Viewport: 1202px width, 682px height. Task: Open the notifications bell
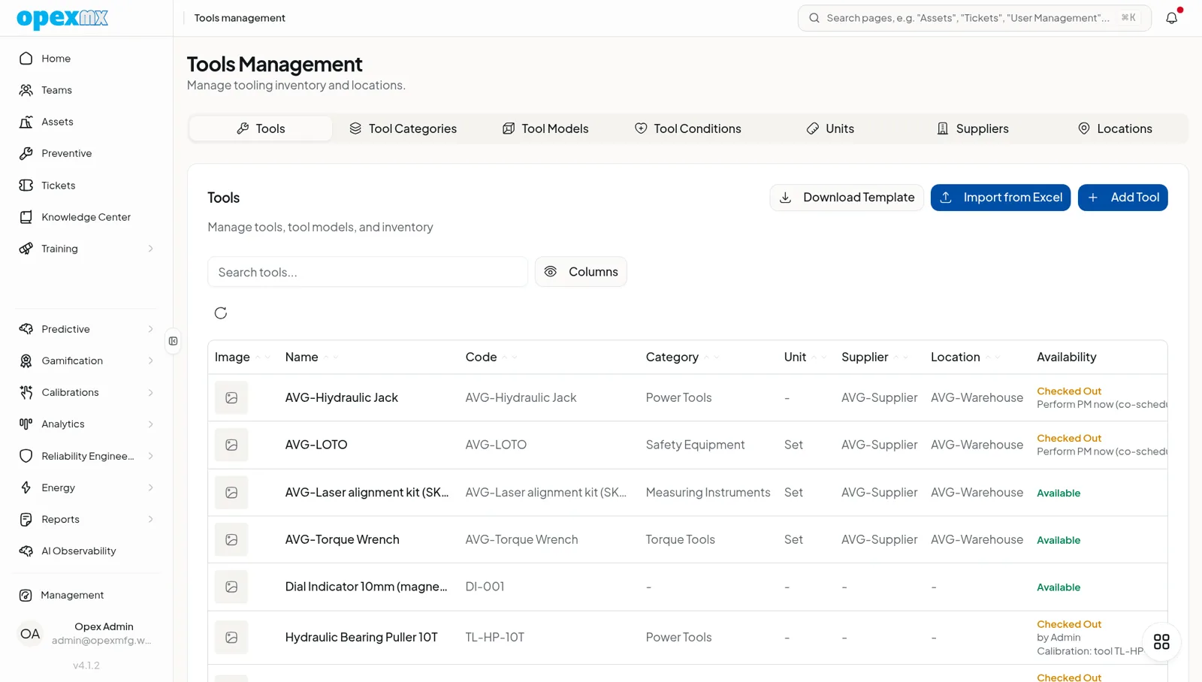(x=1171, y=18)
